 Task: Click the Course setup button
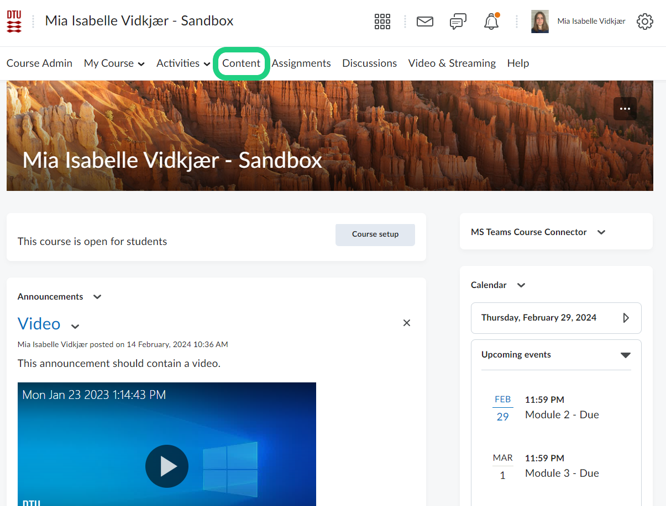click(x=375, y=235)
